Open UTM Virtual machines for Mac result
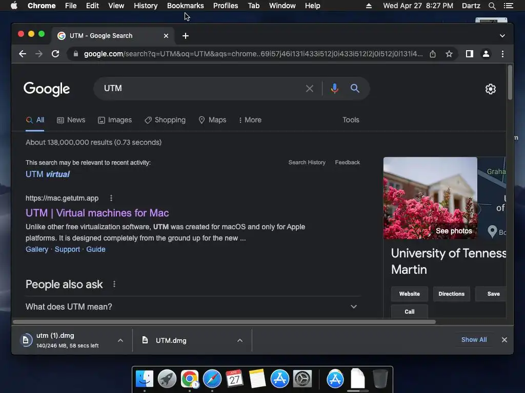The width and height of the screenshot is (525, 393). 97,213
